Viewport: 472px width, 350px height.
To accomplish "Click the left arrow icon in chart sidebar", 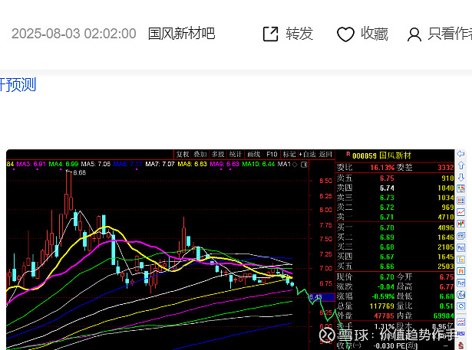I will pos(460,154).
